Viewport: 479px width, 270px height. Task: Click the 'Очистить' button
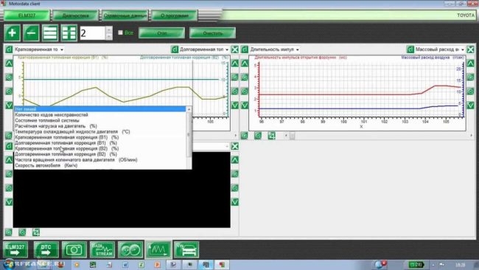pos(213,33)
